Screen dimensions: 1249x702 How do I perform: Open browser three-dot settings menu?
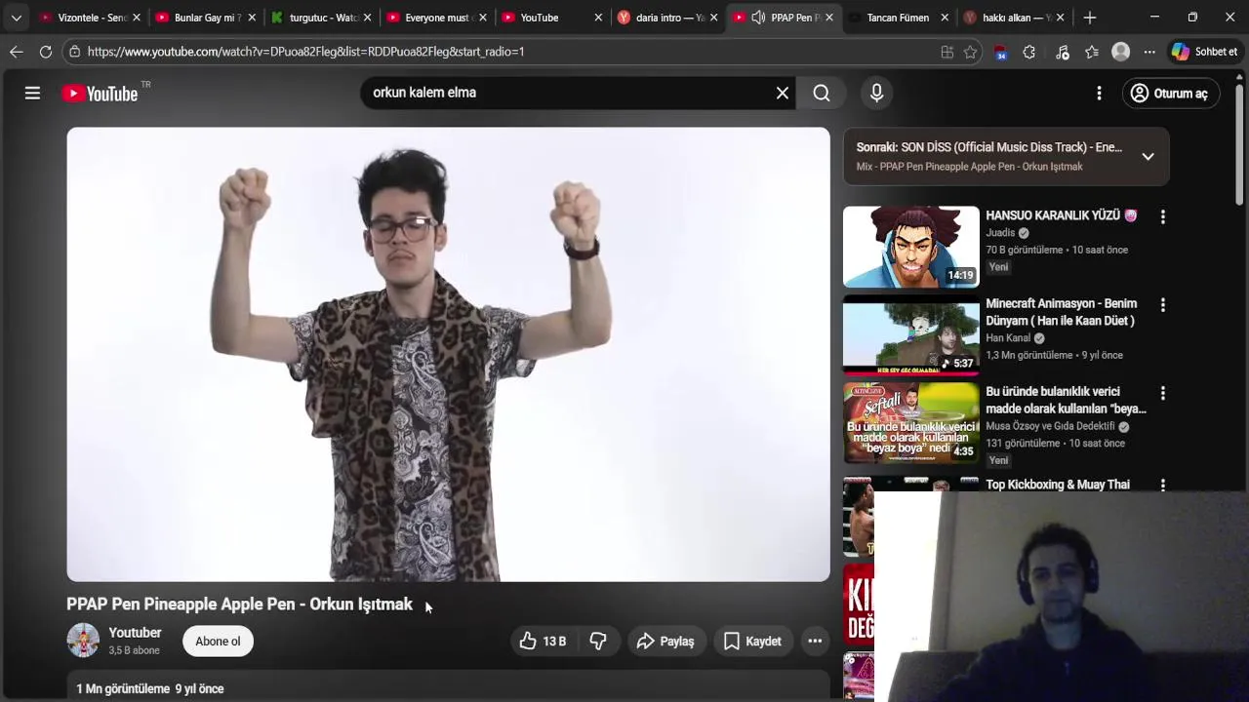[1149, 52]
